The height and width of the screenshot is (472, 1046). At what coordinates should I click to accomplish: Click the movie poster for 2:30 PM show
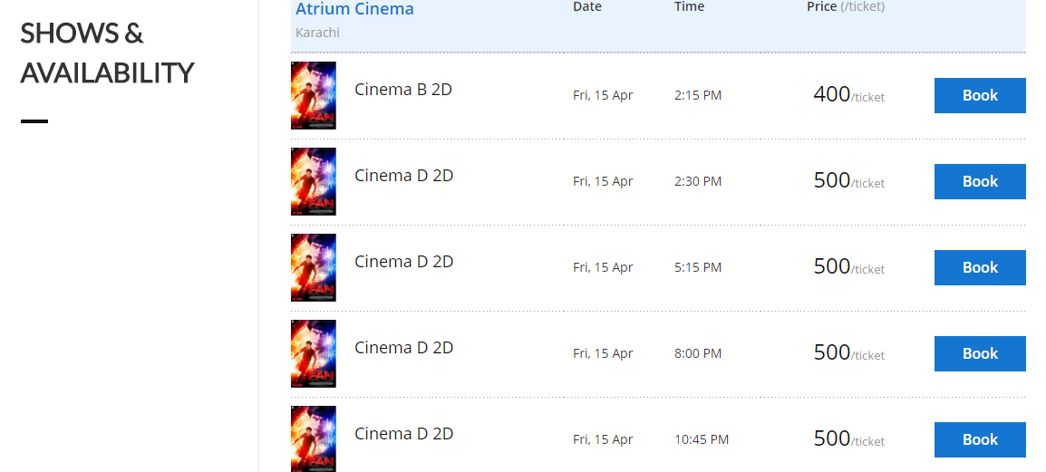point(313,181)
